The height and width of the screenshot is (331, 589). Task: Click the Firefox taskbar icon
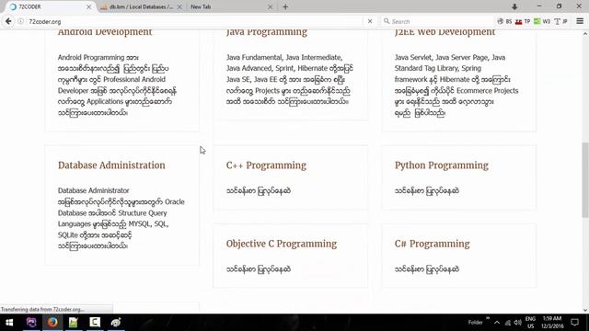pyautogui.click(x=52, y=323)
